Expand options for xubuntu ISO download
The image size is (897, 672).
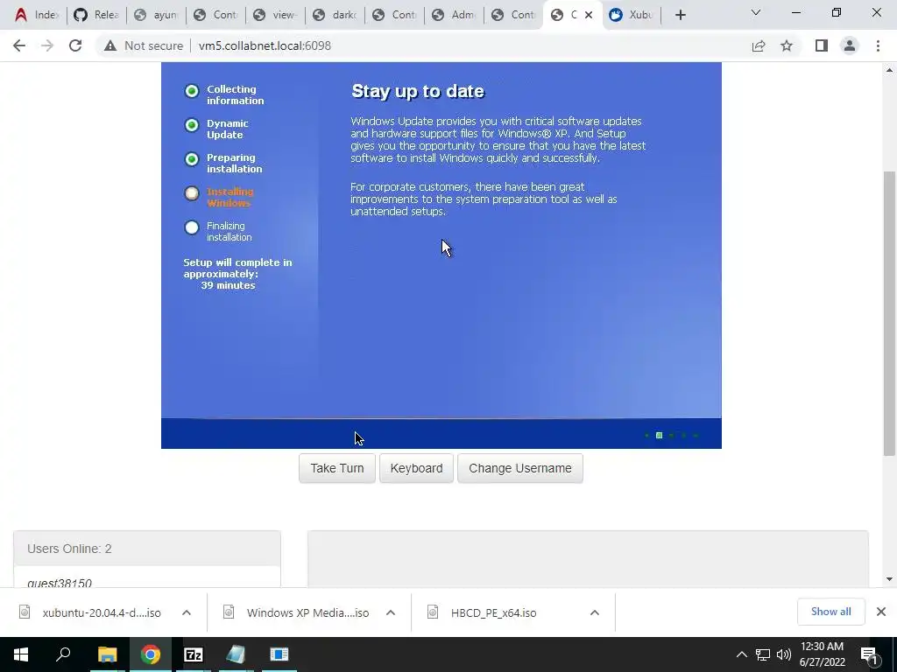click(187, 612)
